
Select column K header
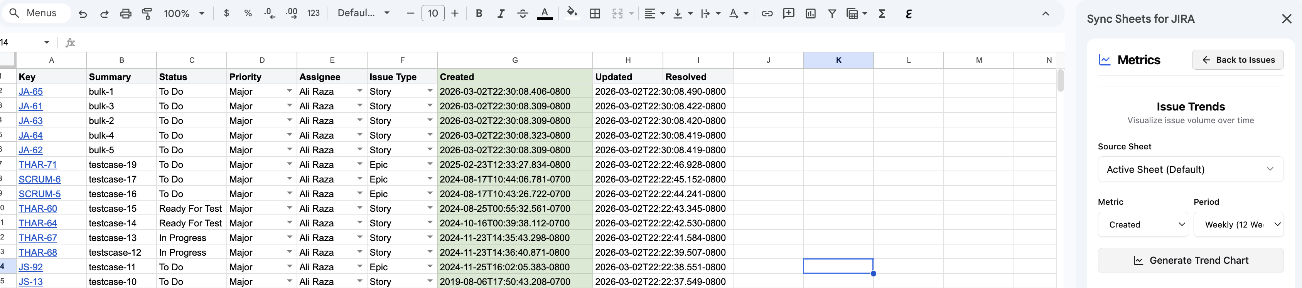[x=838, y=60]
